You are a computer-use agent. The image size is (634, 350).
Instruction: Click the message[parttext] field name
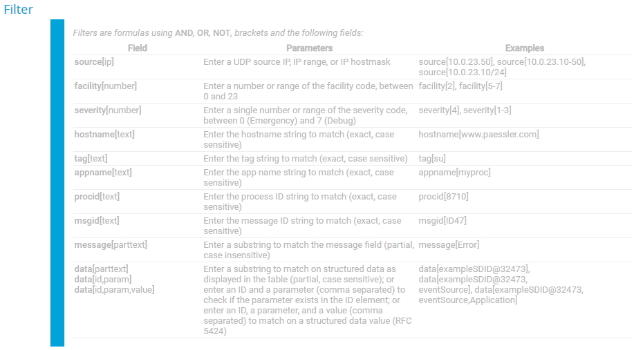click(111, 245)
